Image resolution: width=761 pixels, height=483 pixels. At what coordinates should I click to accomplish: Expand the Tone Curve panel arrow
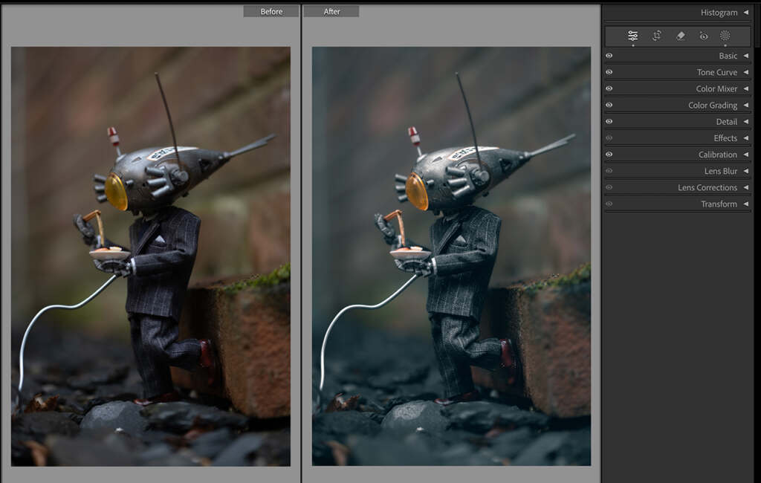[x=746, y=72]
